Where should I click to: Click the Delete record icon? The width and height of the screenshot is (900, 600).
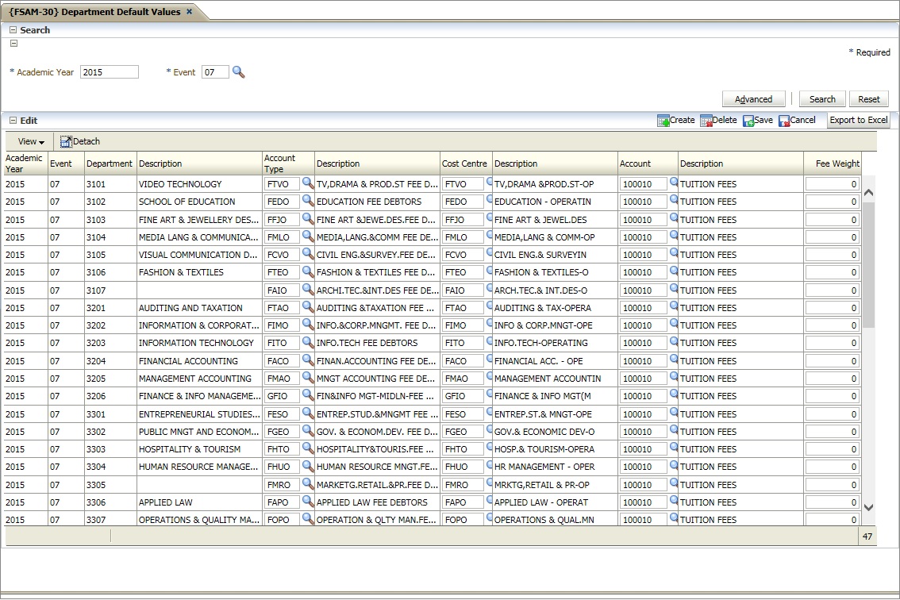pos(706,121)
